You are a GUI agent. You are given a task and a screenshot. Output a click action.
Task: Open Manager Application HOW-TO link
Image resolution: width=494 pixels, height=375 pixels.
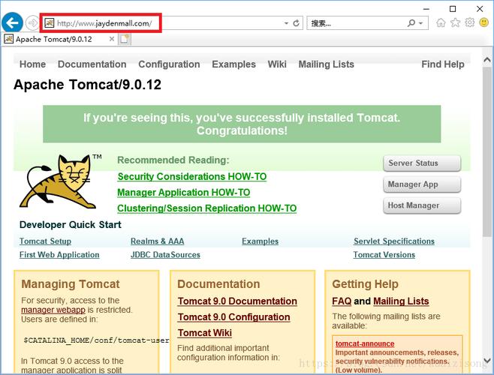click(x=184, y=193)
